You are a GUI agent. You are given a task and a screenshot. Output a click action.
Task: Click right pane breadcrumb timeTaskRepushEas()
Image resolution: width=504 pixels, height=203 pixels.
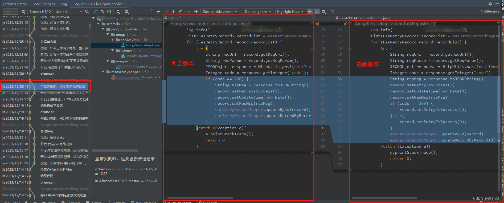point(415,24)
